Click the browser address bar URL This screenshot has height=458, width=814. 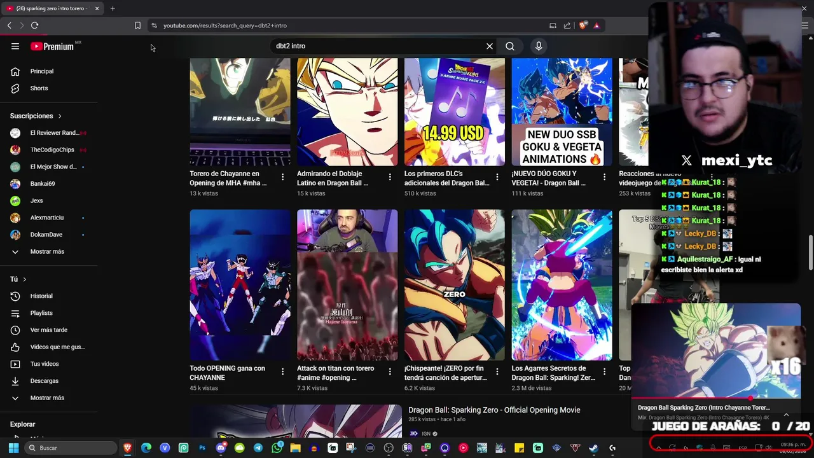[225, 25]
